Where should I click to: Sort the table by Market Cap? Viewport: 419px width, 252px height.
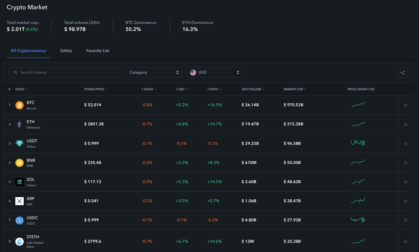point(294,89)
